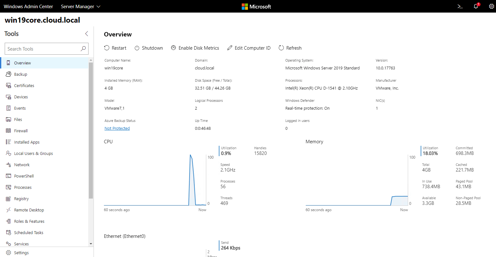Restart the server
496x257 pixels.
115,48
